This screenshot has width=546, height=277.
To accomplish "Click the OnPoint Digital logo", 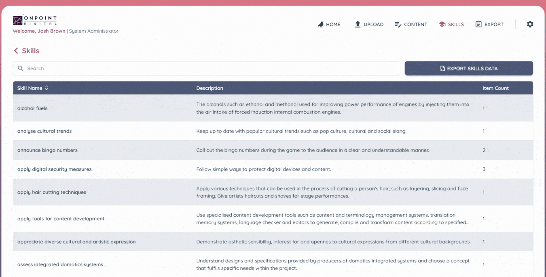I will pyautogui.click(x=35, y=20).
